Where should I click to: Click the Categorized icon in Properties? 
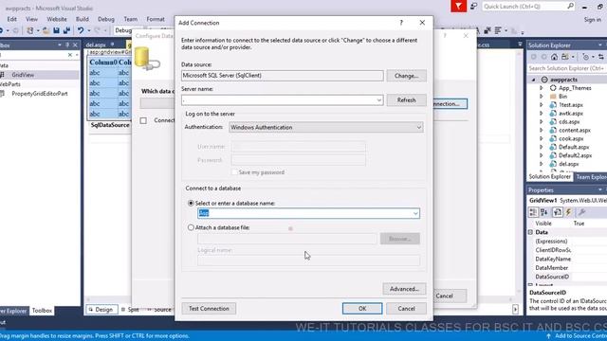533,212
